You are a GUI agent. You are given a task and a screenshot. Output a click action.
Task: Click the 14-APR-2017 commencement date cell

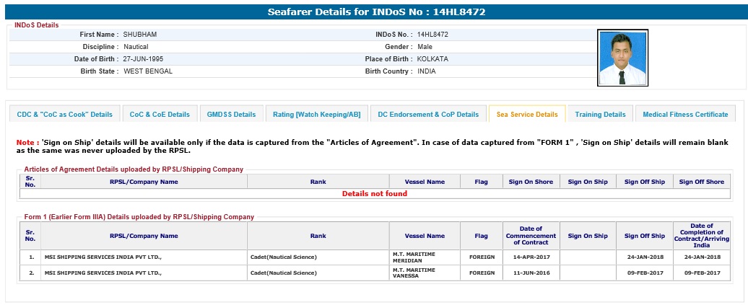[x=531, y=257]
